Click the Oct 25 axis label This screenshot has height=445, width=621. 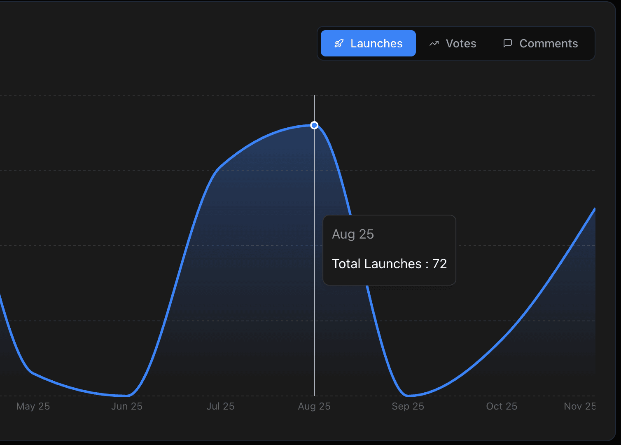pyautogui.click(x=502, y=406)
